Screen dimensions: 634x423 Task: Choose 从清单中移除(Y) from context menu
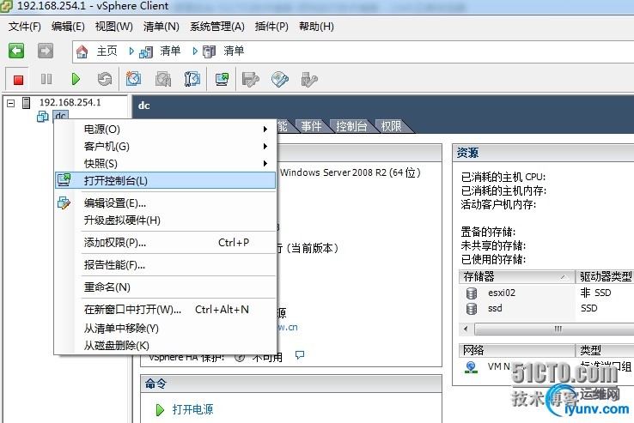point(166,328)
